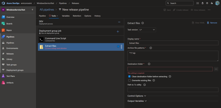Switch to the Retention tab
The width and height of the screenshot is (221, 108).
[x=77, y=16]
